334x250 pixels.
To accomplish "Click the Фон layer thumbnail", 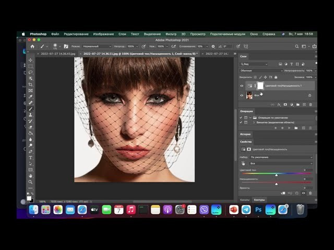I will click(249, 95).
